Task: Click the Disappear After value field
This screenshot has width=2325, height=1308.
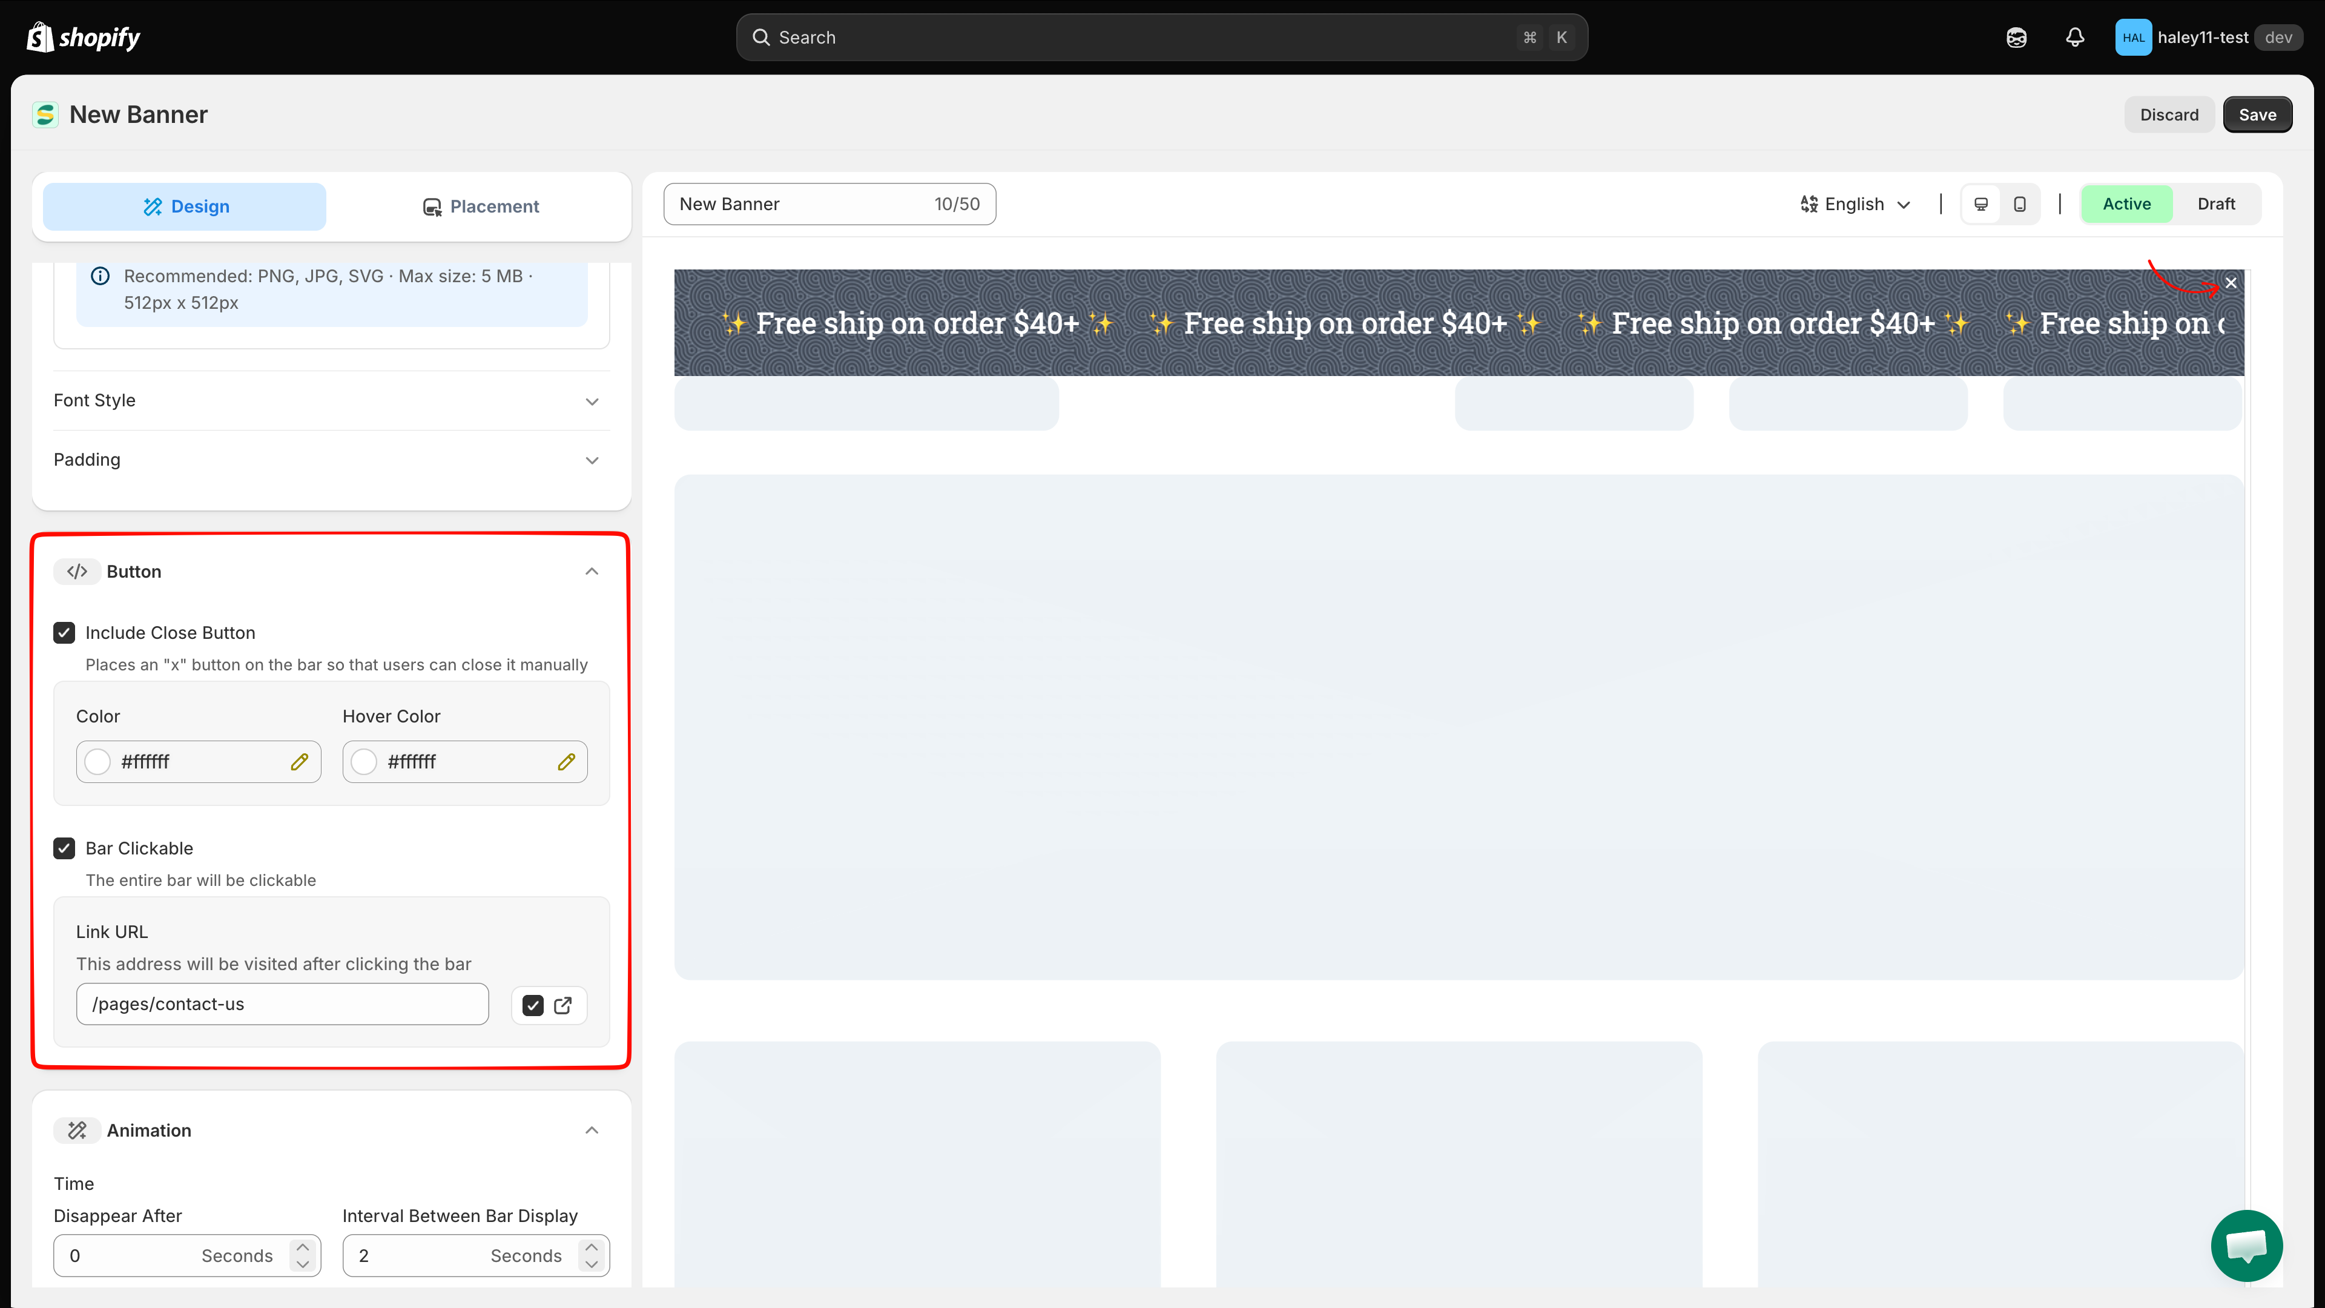Action: (x=187, y=1256)
